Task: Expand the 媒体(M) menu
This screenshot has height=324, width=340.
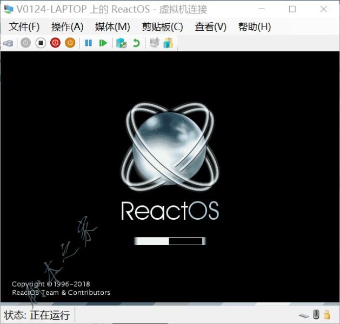Action: (112, 27)
